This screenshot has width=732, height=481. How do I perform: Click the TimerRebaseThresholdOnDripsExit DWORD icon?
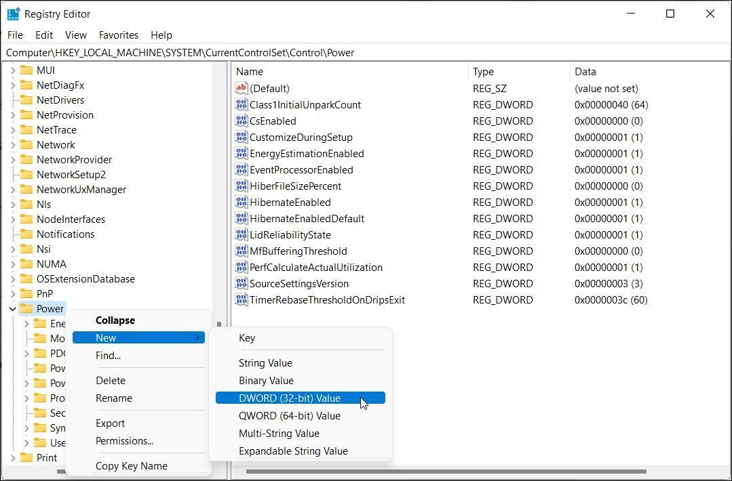click(241, 299)
